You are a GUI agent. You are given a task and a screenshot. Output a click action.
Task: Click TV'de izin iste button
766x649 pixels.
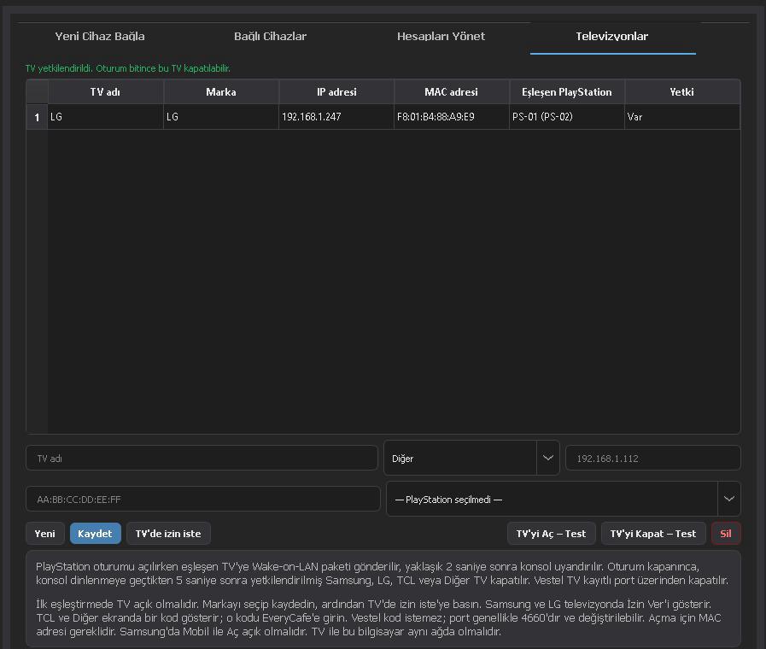click(x=168, y=533)
